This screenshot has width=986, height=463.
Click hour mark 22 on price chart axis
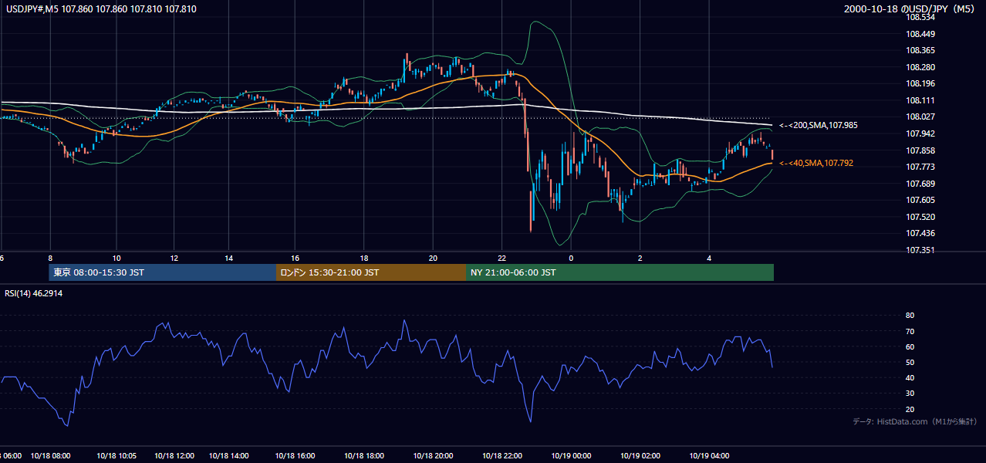501,257
